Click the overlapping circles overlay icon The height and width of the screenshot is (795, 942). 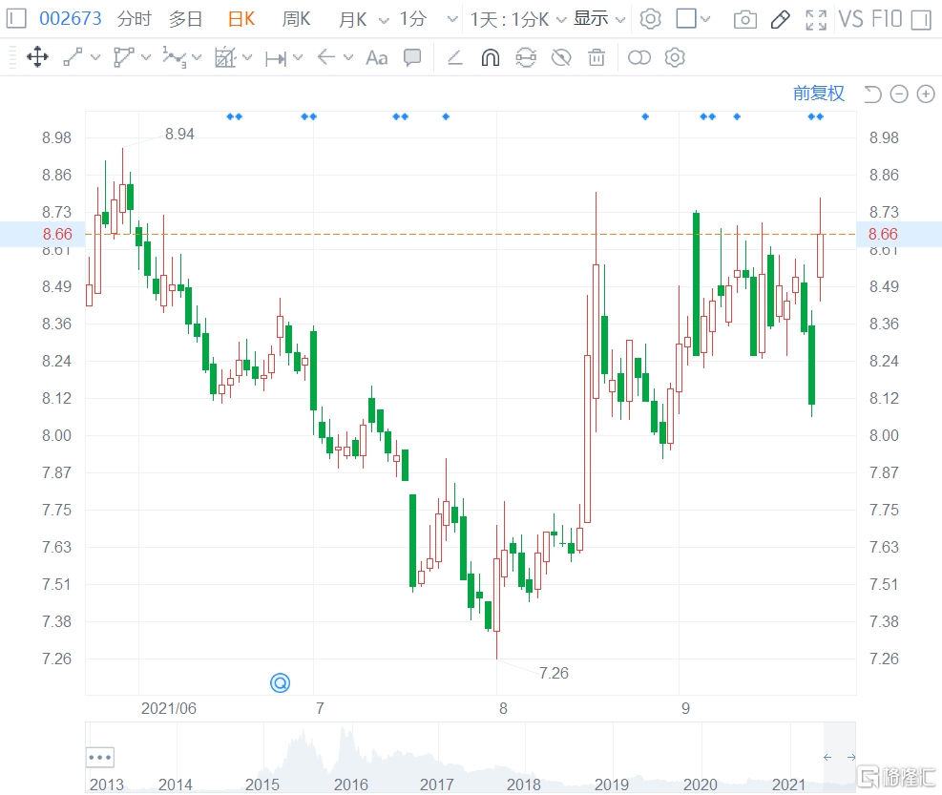639,57
